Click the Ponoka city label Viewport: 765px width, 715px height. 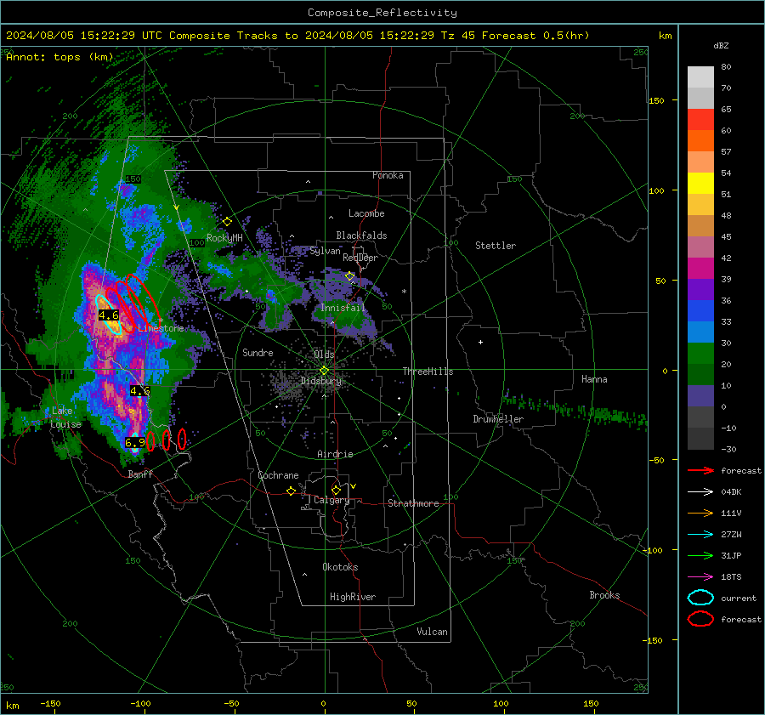click(388, 175)
